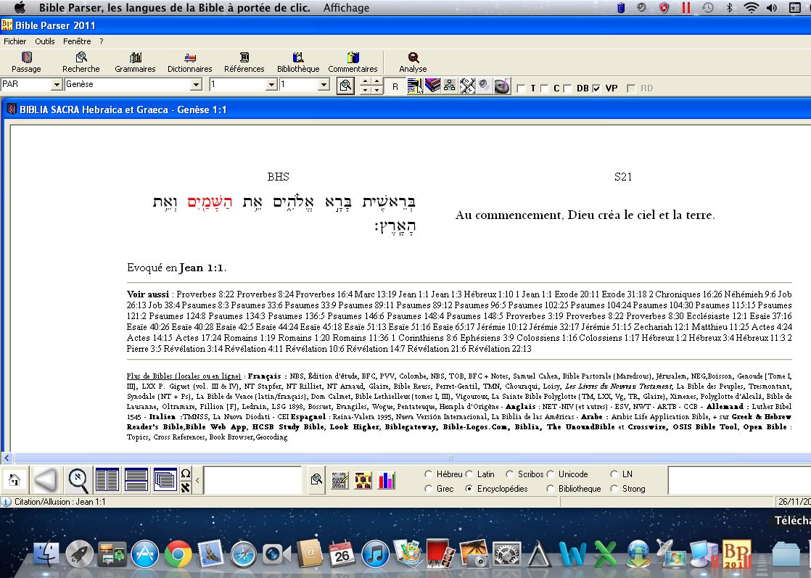Open the ? help menu

pyautogui.click(x=102, y=41)
